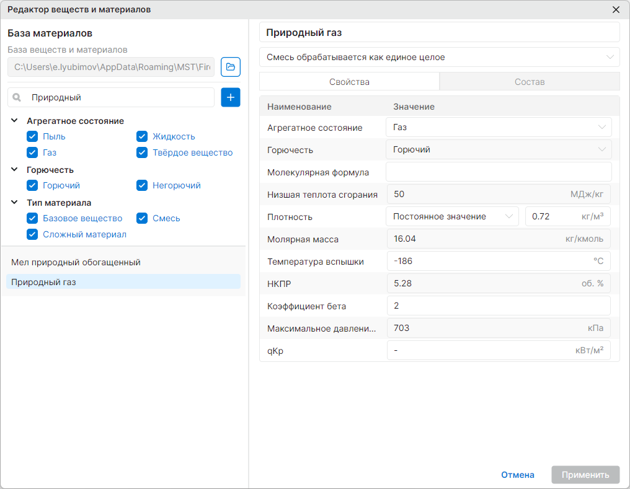This screenshot has height=489, width=630.
Task: Close the material editor dialog
Action: 616,10
